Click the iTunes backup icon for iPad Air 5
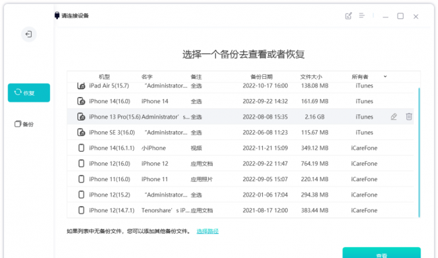This screenshot has width=438, height=258. [81, 86]
